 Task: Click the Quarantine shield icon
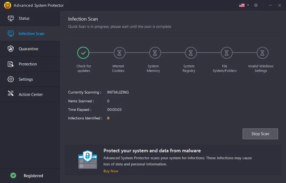(x=11, y=49)
